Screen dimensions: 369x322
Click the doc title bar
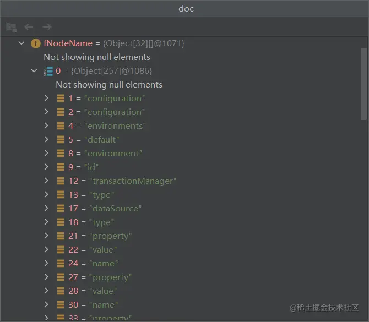[184, 8]
